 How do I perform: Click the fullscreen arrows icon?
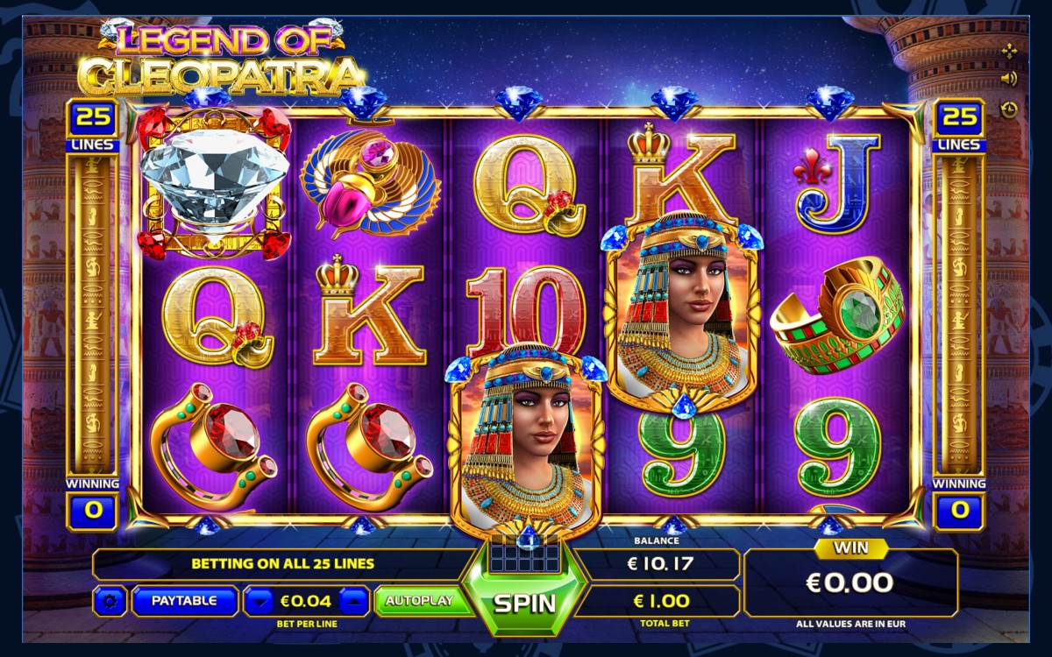[x=1009, y=52]
